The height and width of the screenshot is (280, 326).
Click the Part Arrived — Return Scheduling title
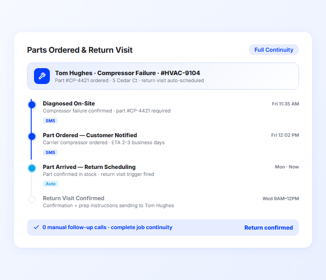click(89, 167)
